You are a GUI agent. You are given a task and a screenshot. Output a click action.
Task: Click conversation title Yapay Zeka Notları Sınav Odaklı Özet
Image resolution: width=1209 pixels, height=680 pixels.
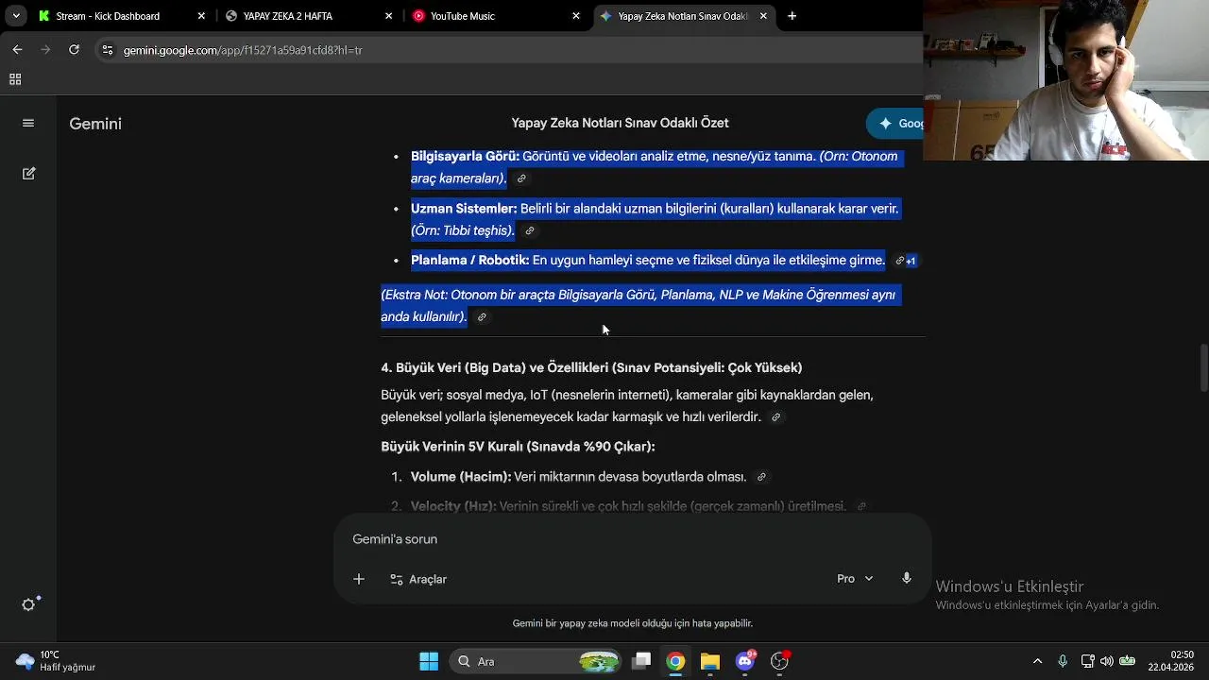620,123
